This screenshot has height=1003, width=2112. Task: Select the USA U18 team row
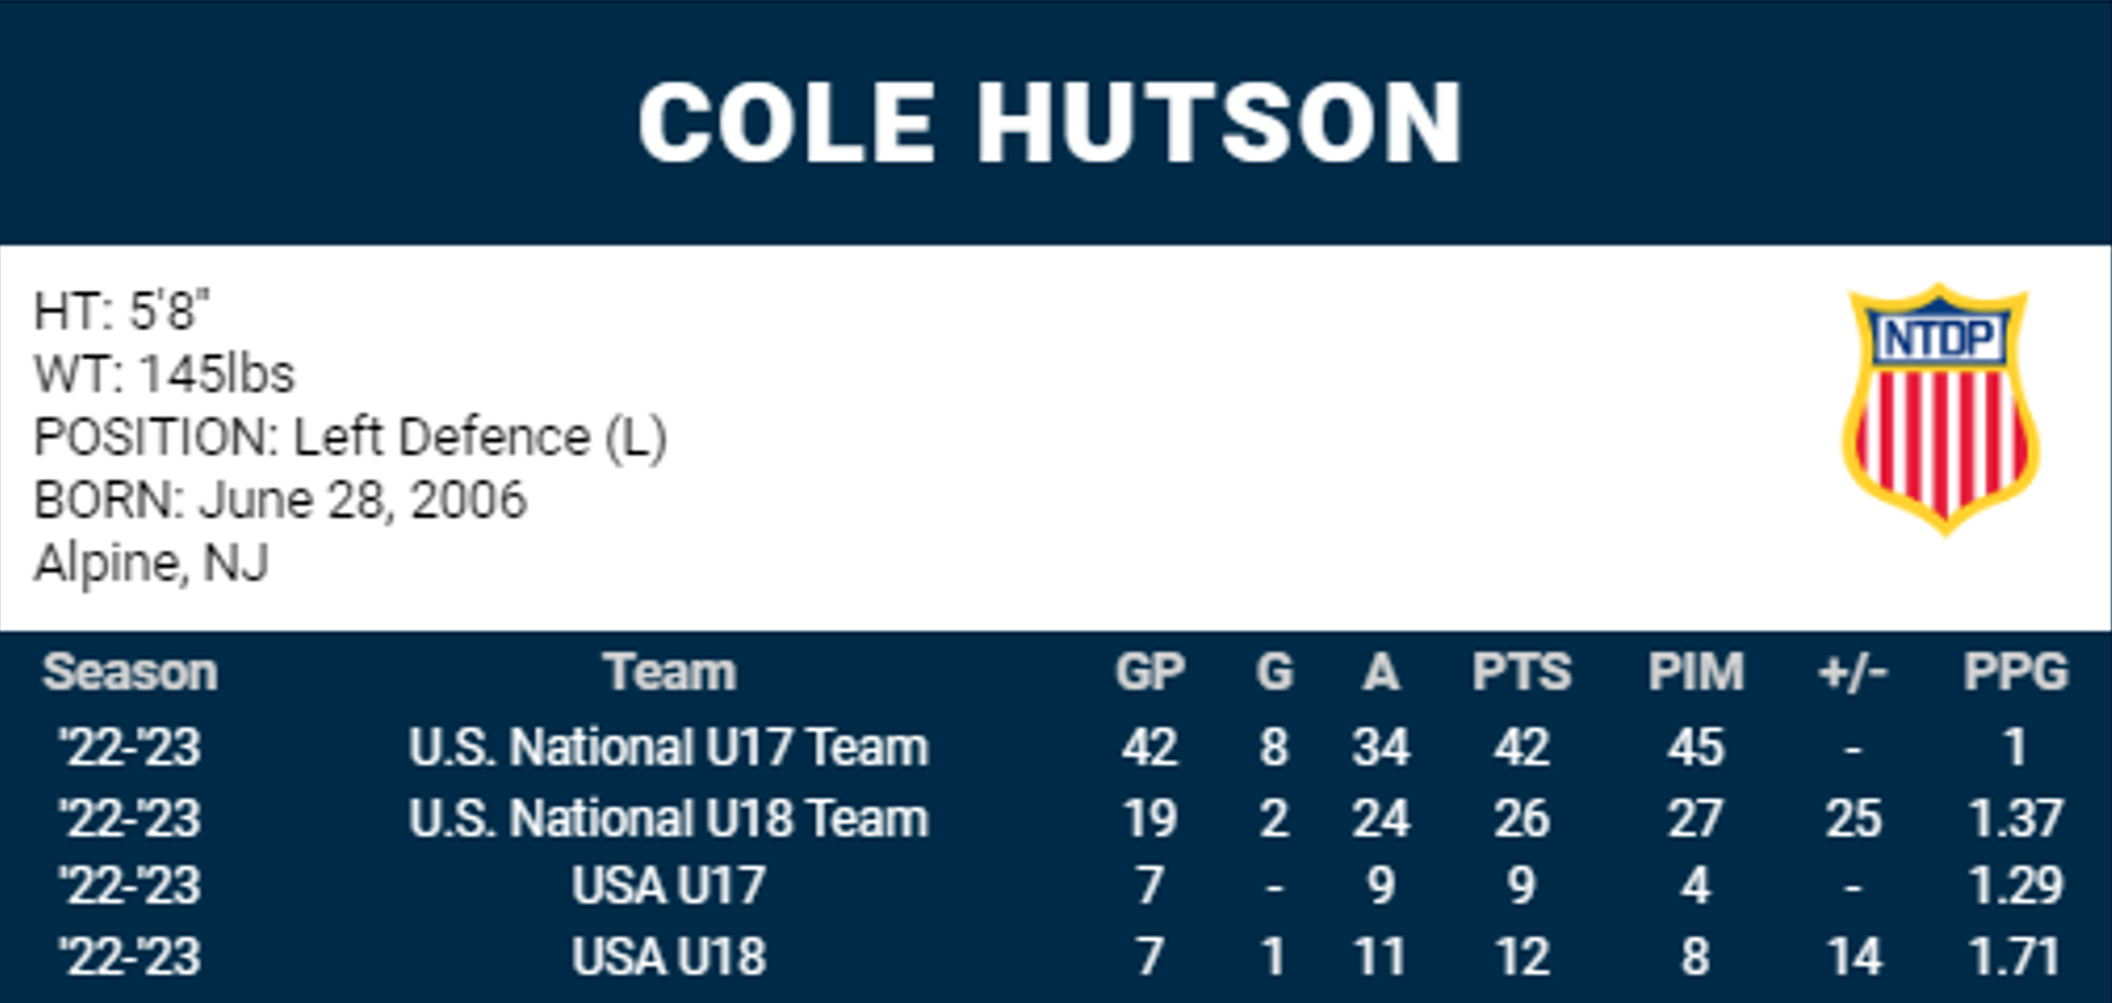[x=668, y=956]
